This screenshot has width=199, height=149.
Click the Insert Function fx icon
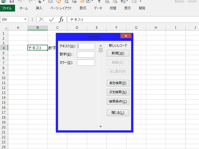[62, 19]
